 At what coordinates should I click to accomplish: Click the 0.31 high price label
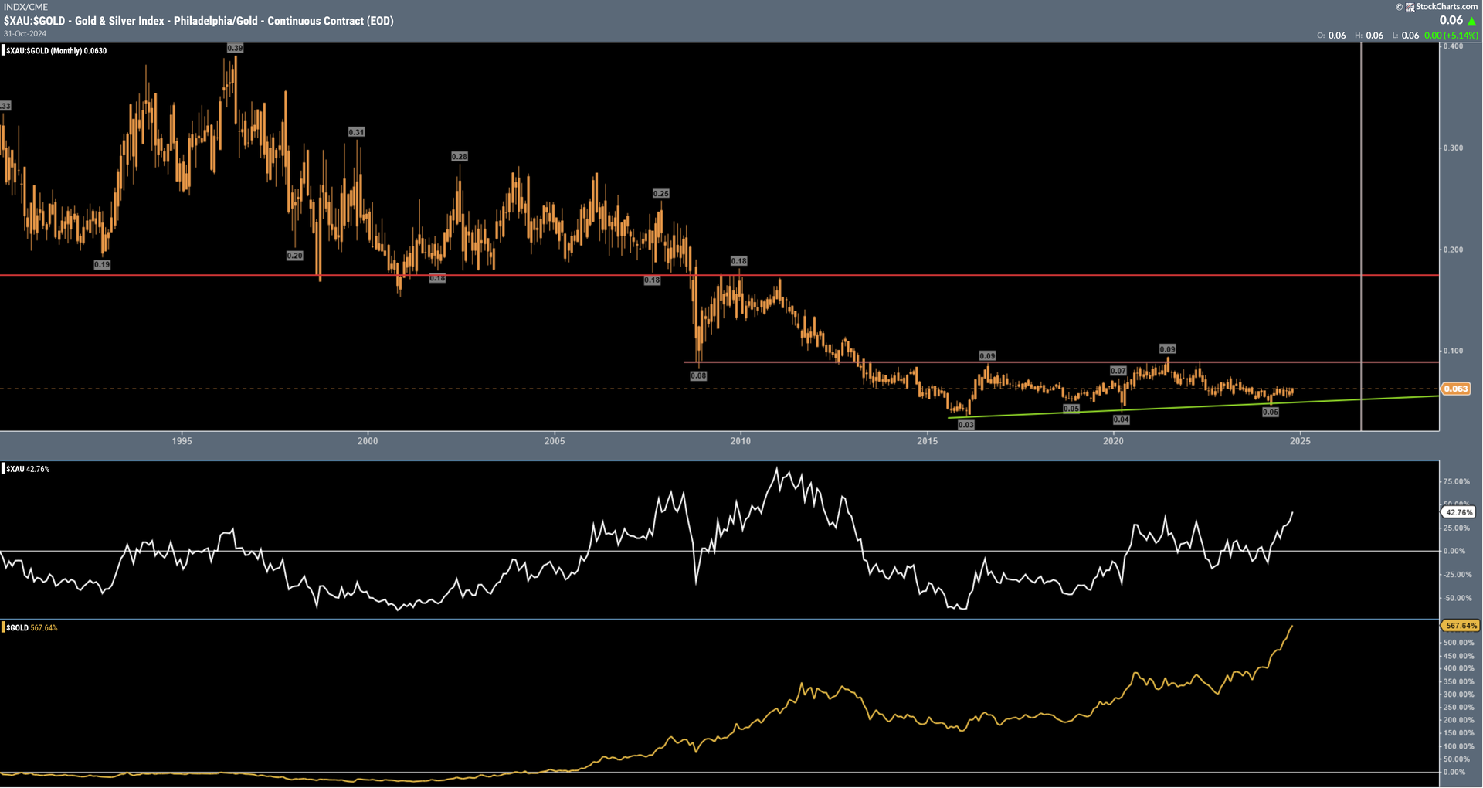(x=356, y=132)
